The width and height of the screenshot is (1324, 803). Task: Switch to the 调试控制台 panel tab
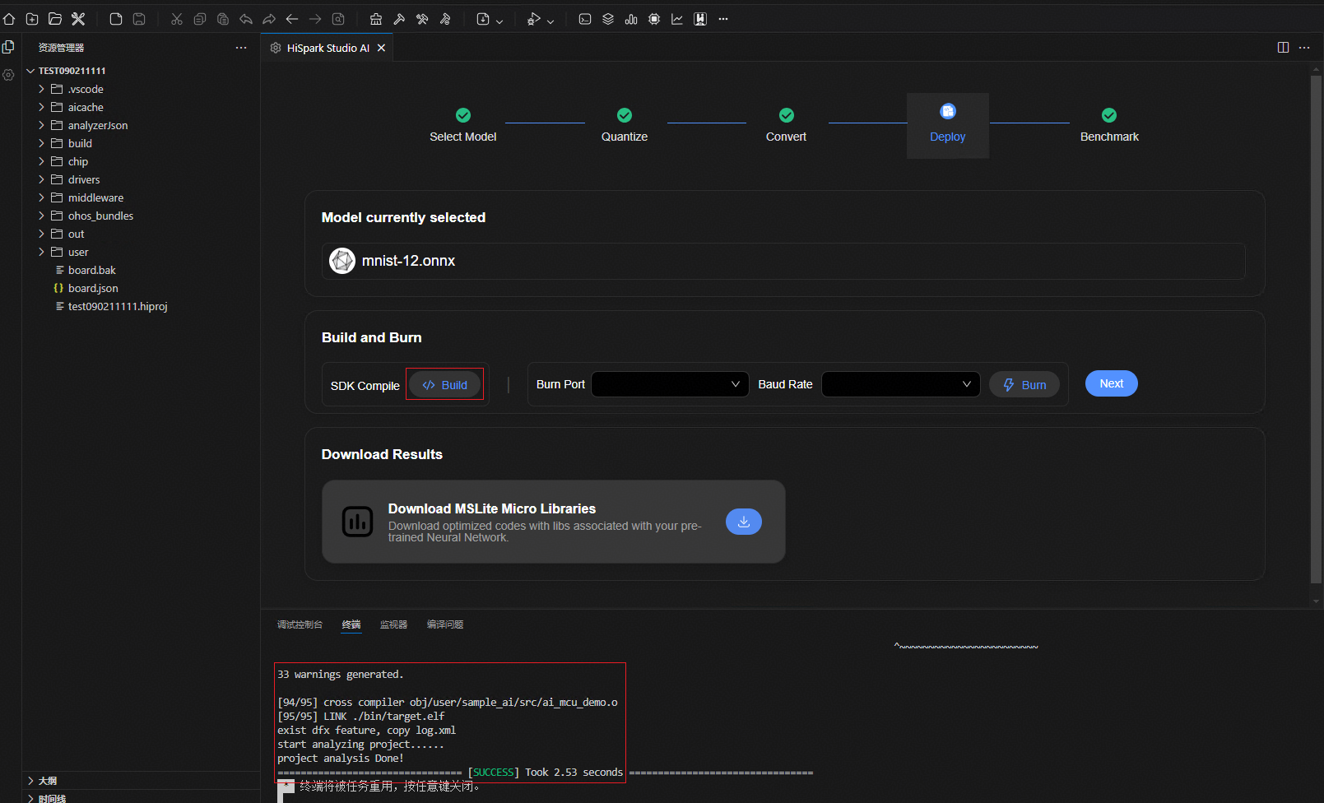click(300, 624)
